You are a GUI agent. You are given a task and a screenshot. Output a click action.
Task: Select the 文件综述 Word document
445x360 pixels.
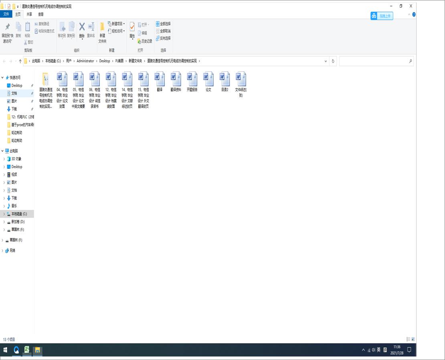click(x=241, y=85)
